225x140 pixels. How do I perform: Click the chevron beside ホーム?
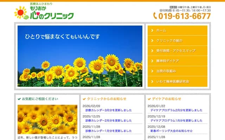152,30
